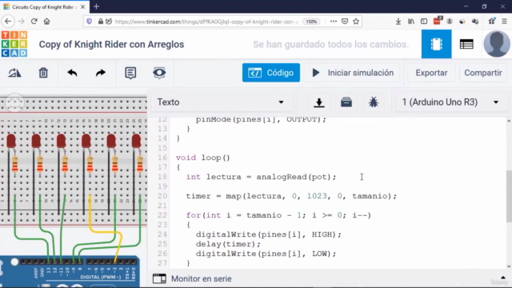Click the Arduino reset button
512x288 pixels.
coord(14,262)
